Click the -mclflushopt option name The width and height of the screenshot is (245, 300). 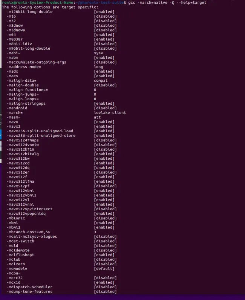click(20, 255)
